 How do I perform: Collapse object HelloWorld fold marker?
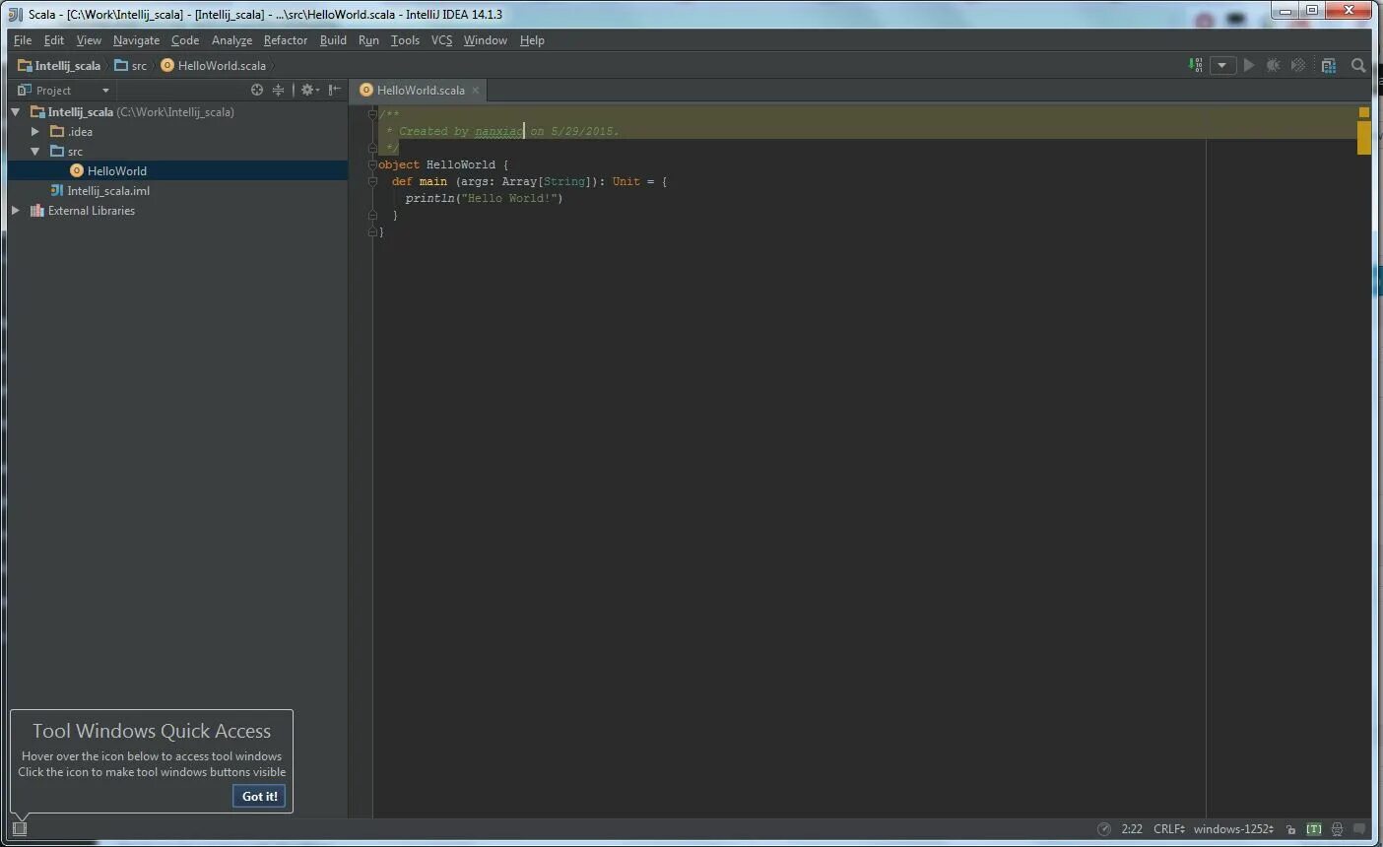[372, 164]
